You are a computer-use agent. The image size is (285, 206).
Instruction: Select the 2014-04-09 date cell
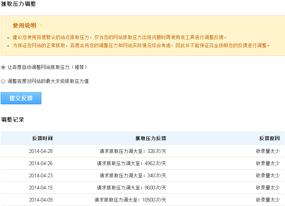point(41,200)
